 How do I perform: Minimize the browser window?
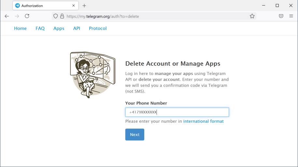pyautogui.click(x=263, y=6)
